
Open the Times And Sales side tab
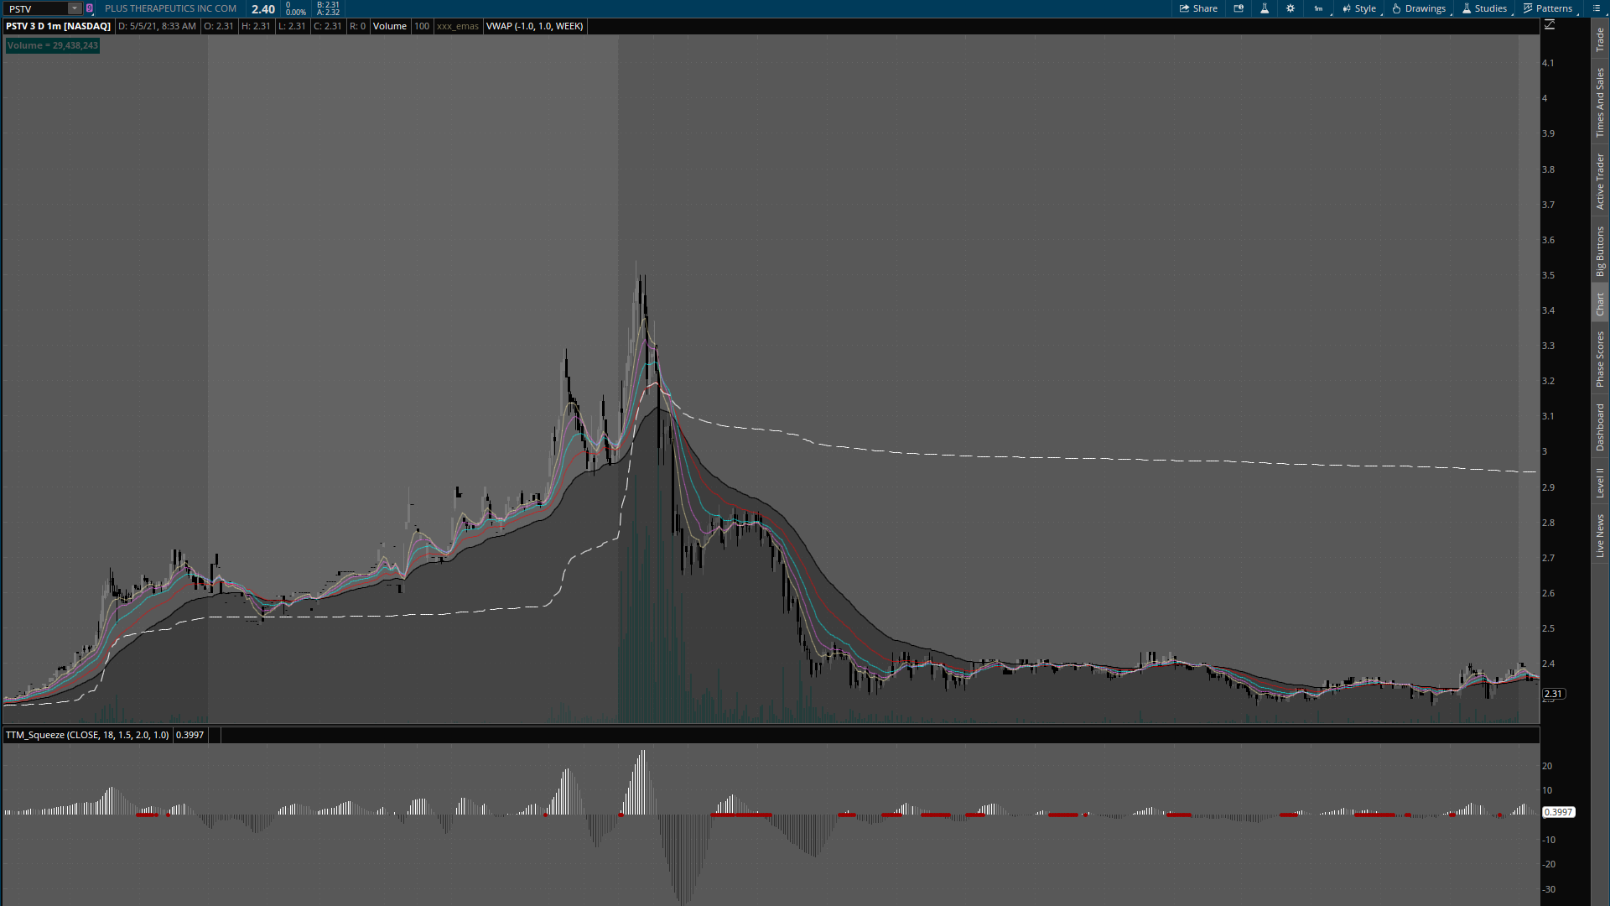[1600, 102]
